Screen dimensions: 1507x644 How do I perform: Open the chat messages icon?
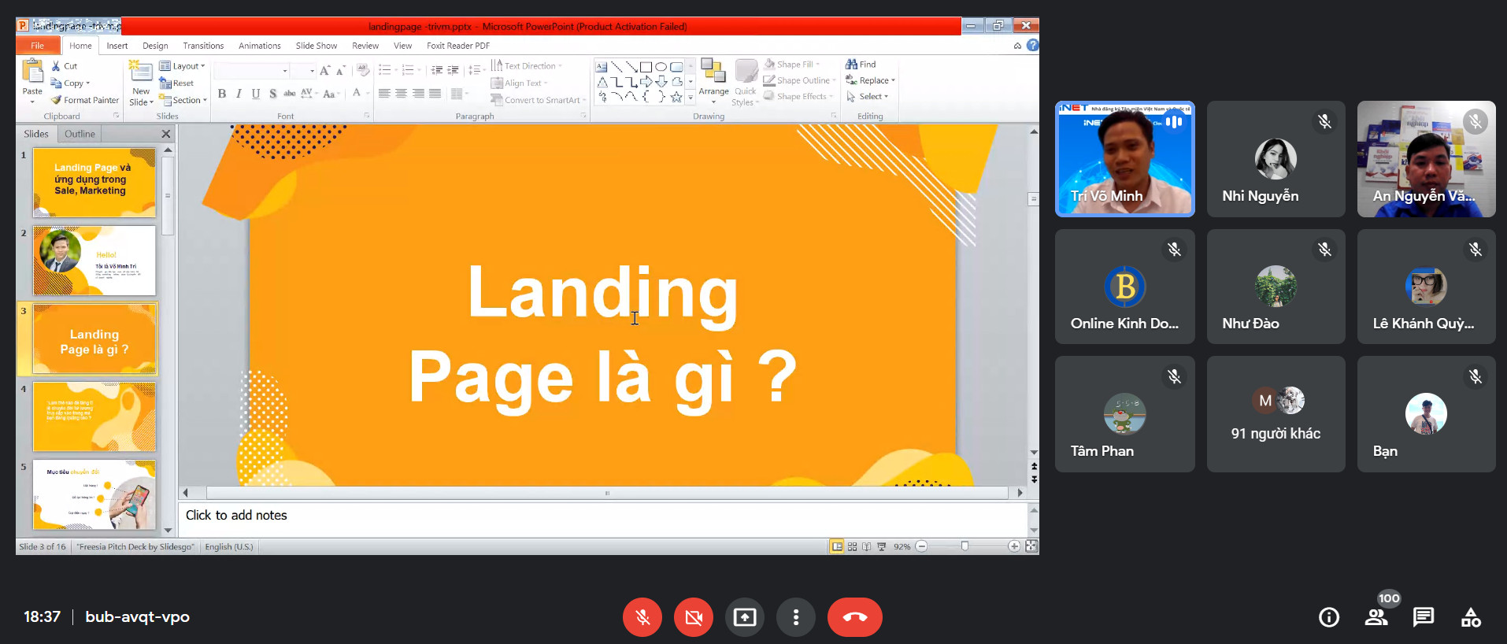pyautogui.click(x=1423, y=618)
